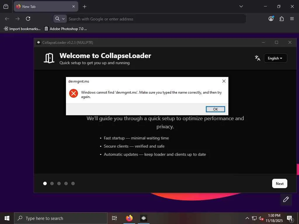
Task: Open a new browser tab
Action: (x=84, y=7)
